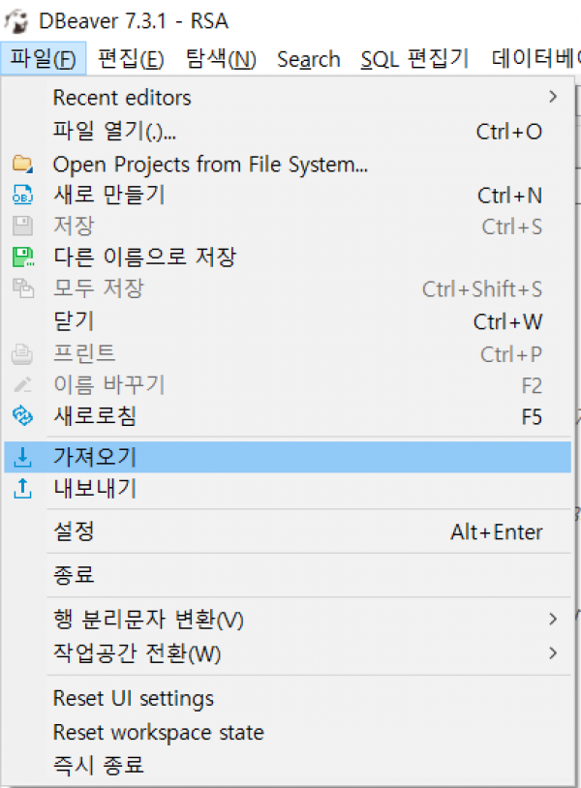
Task: Expand the Recent editors submenu arrow
Action: point(553,97)
